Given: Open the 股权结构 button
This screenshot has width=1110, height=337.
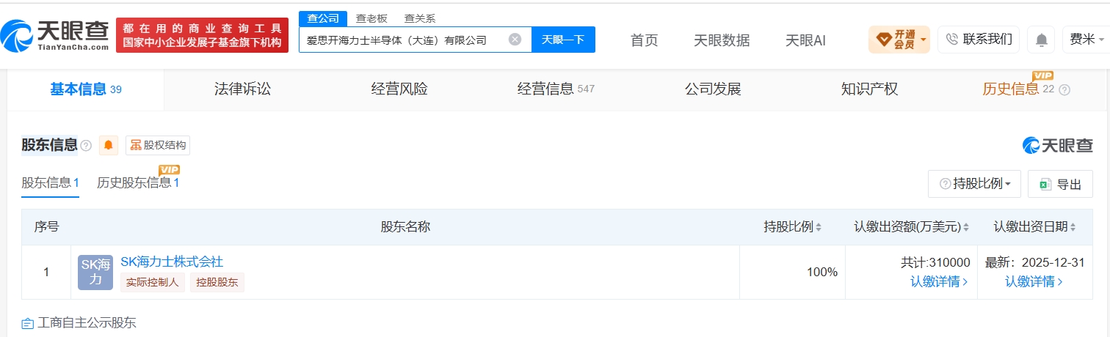Looking at the screenshot, I should point(157,145).
